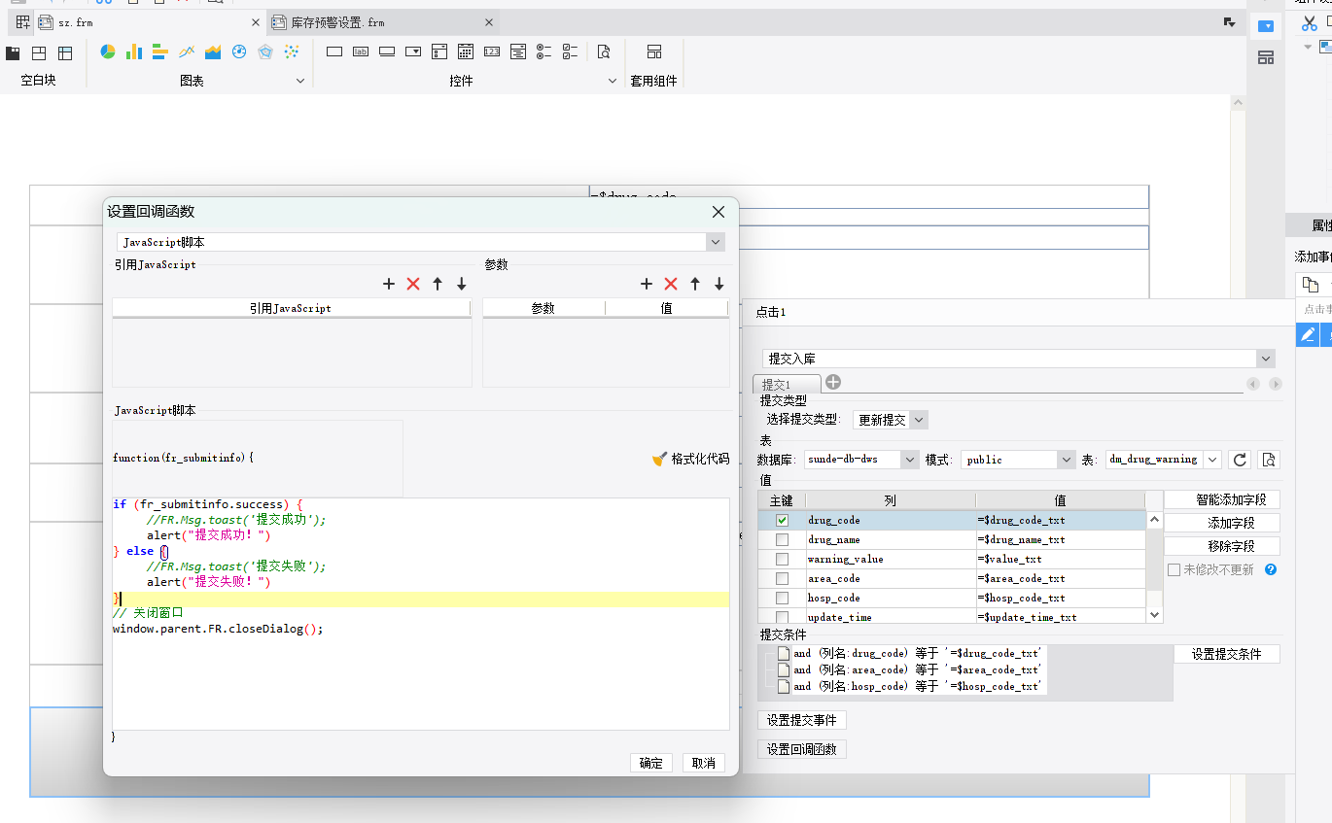Select the 提交1 tab

click(787, 385)
